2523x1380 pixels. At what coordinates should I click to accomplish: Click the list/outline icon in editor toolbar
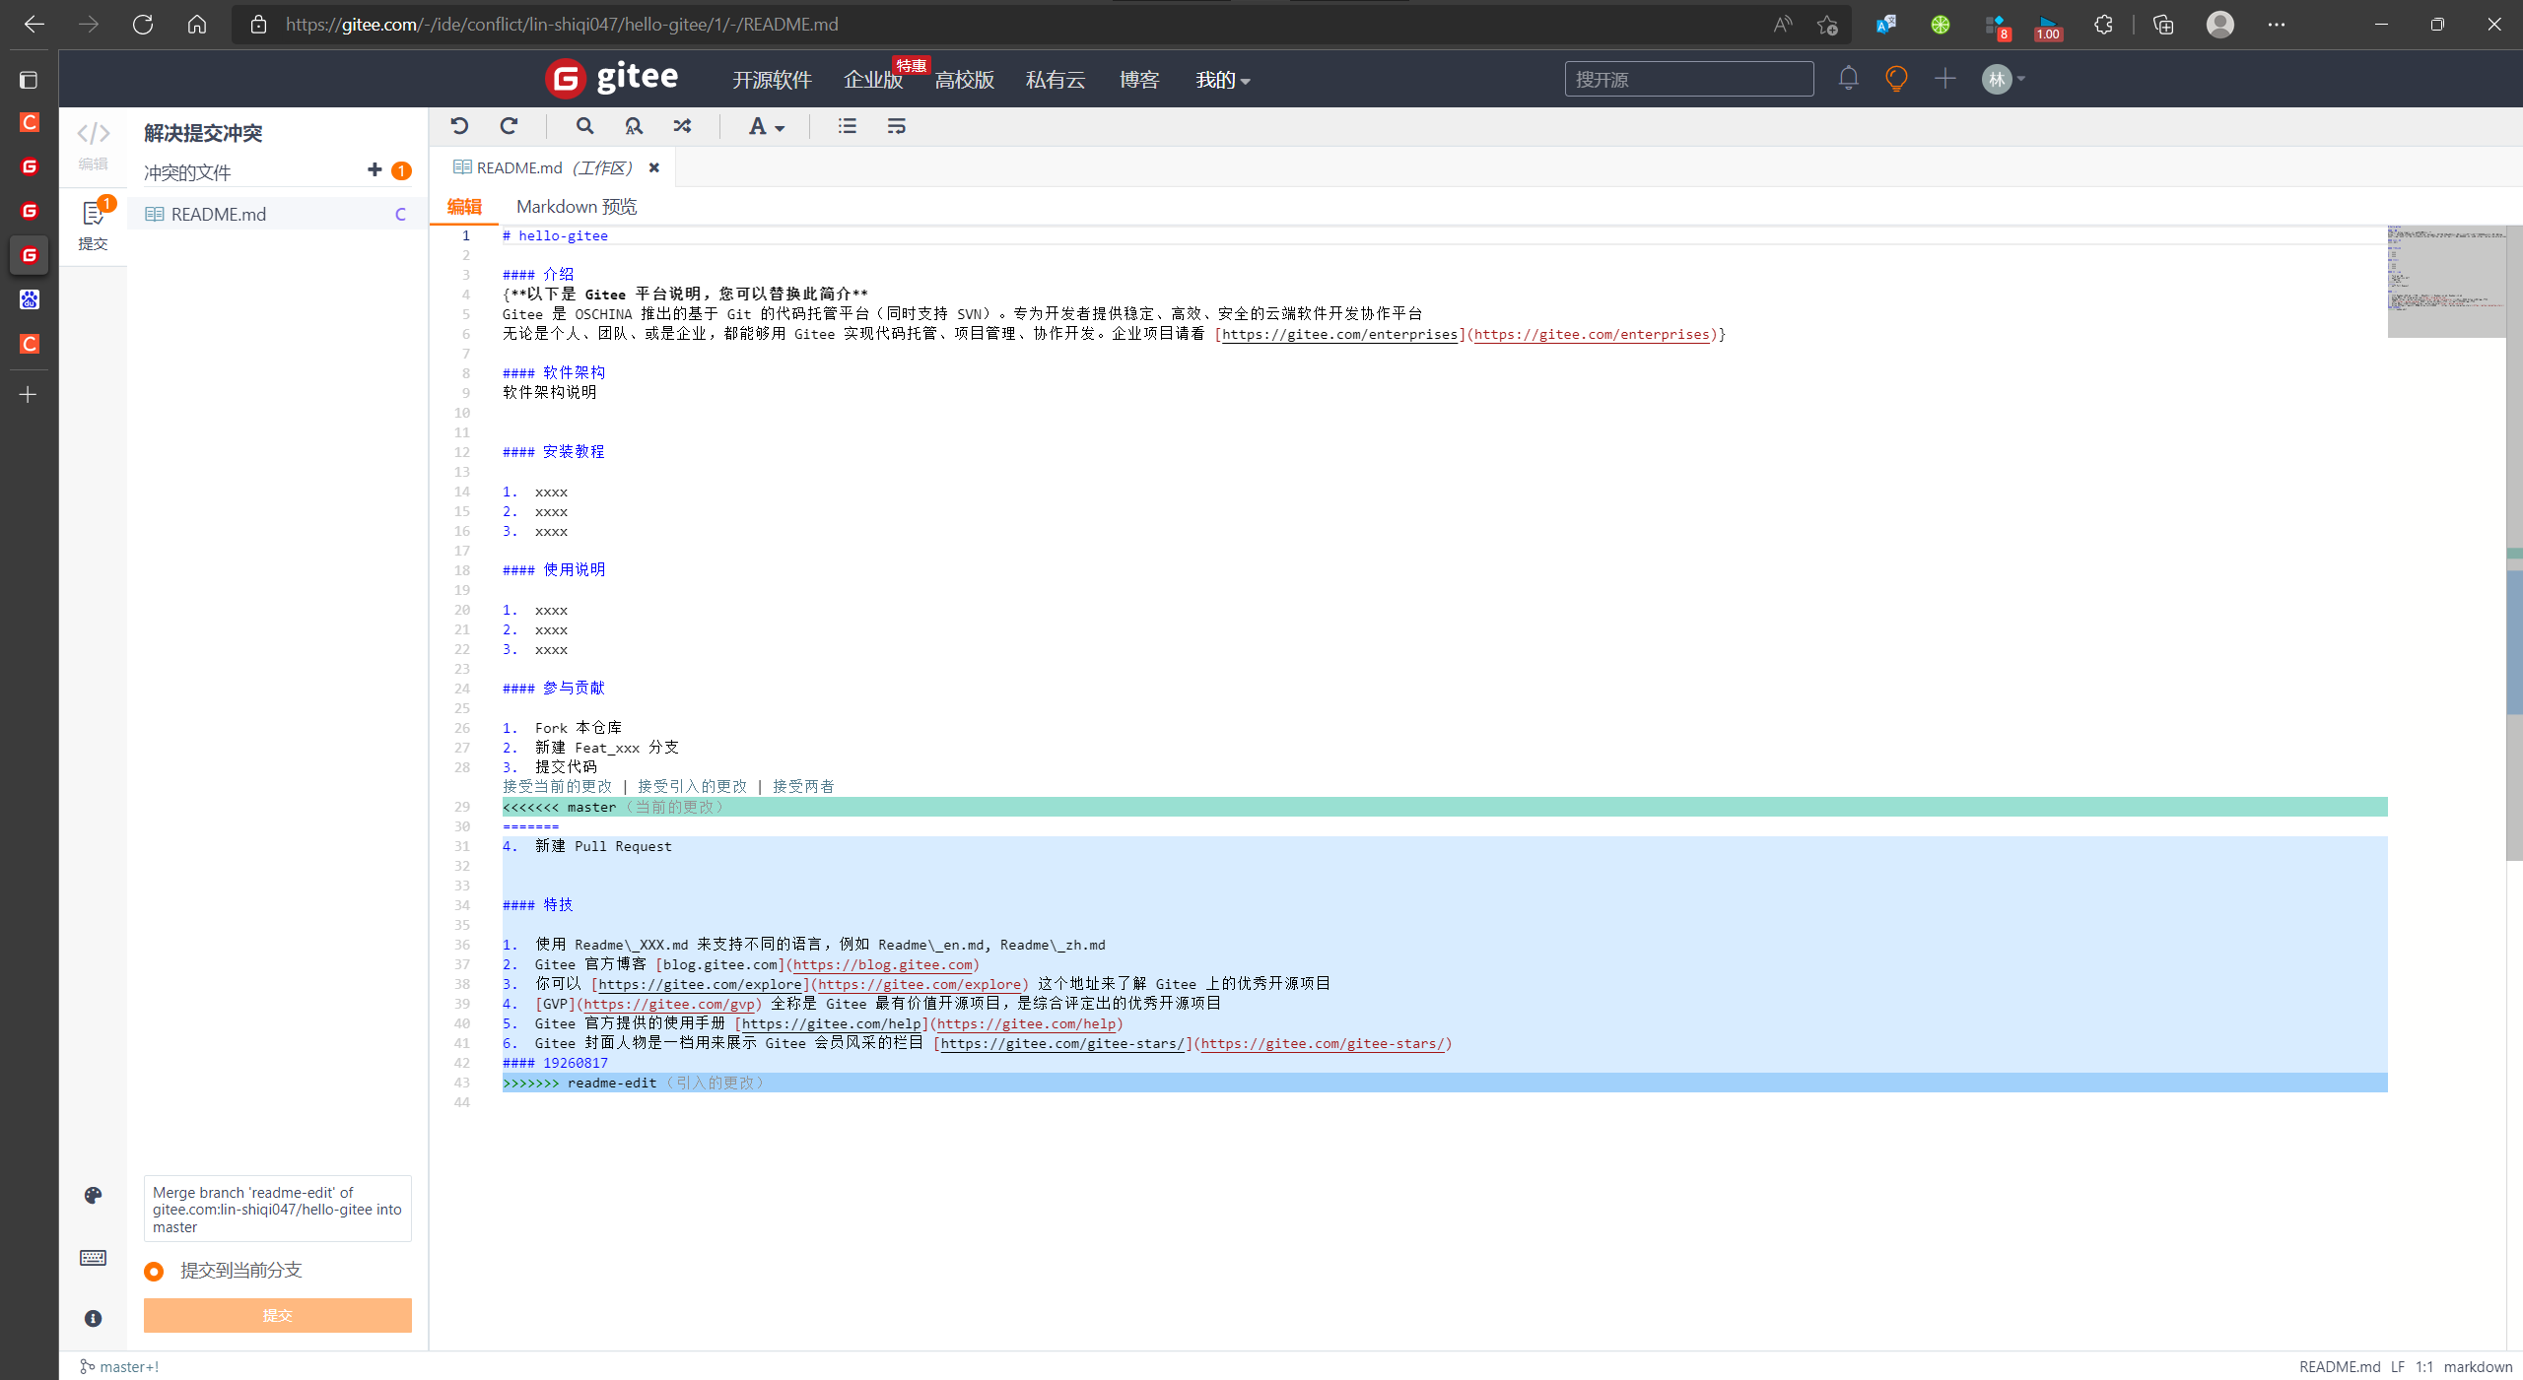[847, 126]
